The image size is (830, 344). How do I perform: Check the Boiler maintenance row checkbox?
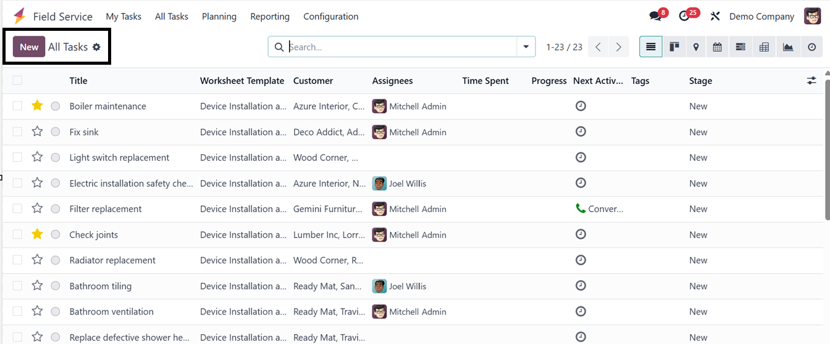click(17, 106)
